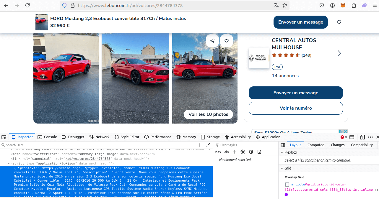Switch to Debugger tab
Viewport: 379px width, 199px height.
coord(73,137)
